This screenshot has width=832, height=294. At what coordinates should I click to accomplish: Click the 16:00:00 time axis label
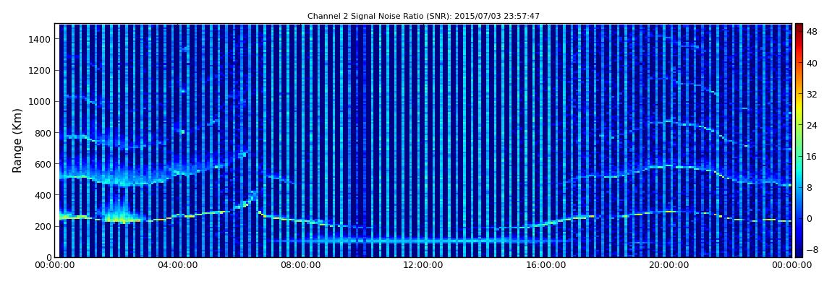(x=547, y=265)
